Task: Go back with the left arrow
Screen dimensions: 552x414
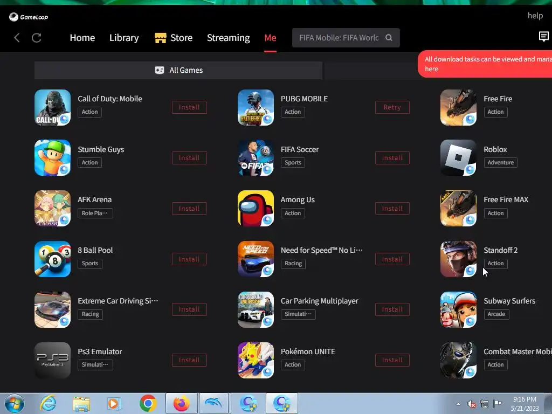Action: tap(17, 38)
